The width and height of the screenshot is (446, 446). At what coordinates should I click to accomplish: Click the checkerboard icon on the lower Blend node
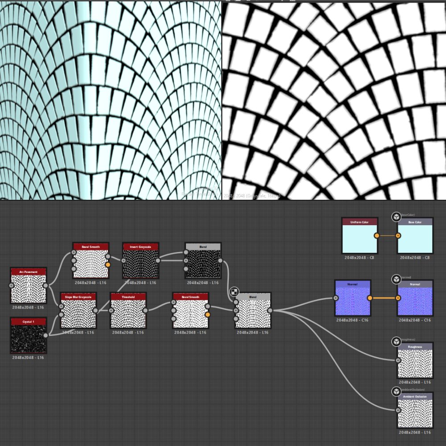point(234,292)
